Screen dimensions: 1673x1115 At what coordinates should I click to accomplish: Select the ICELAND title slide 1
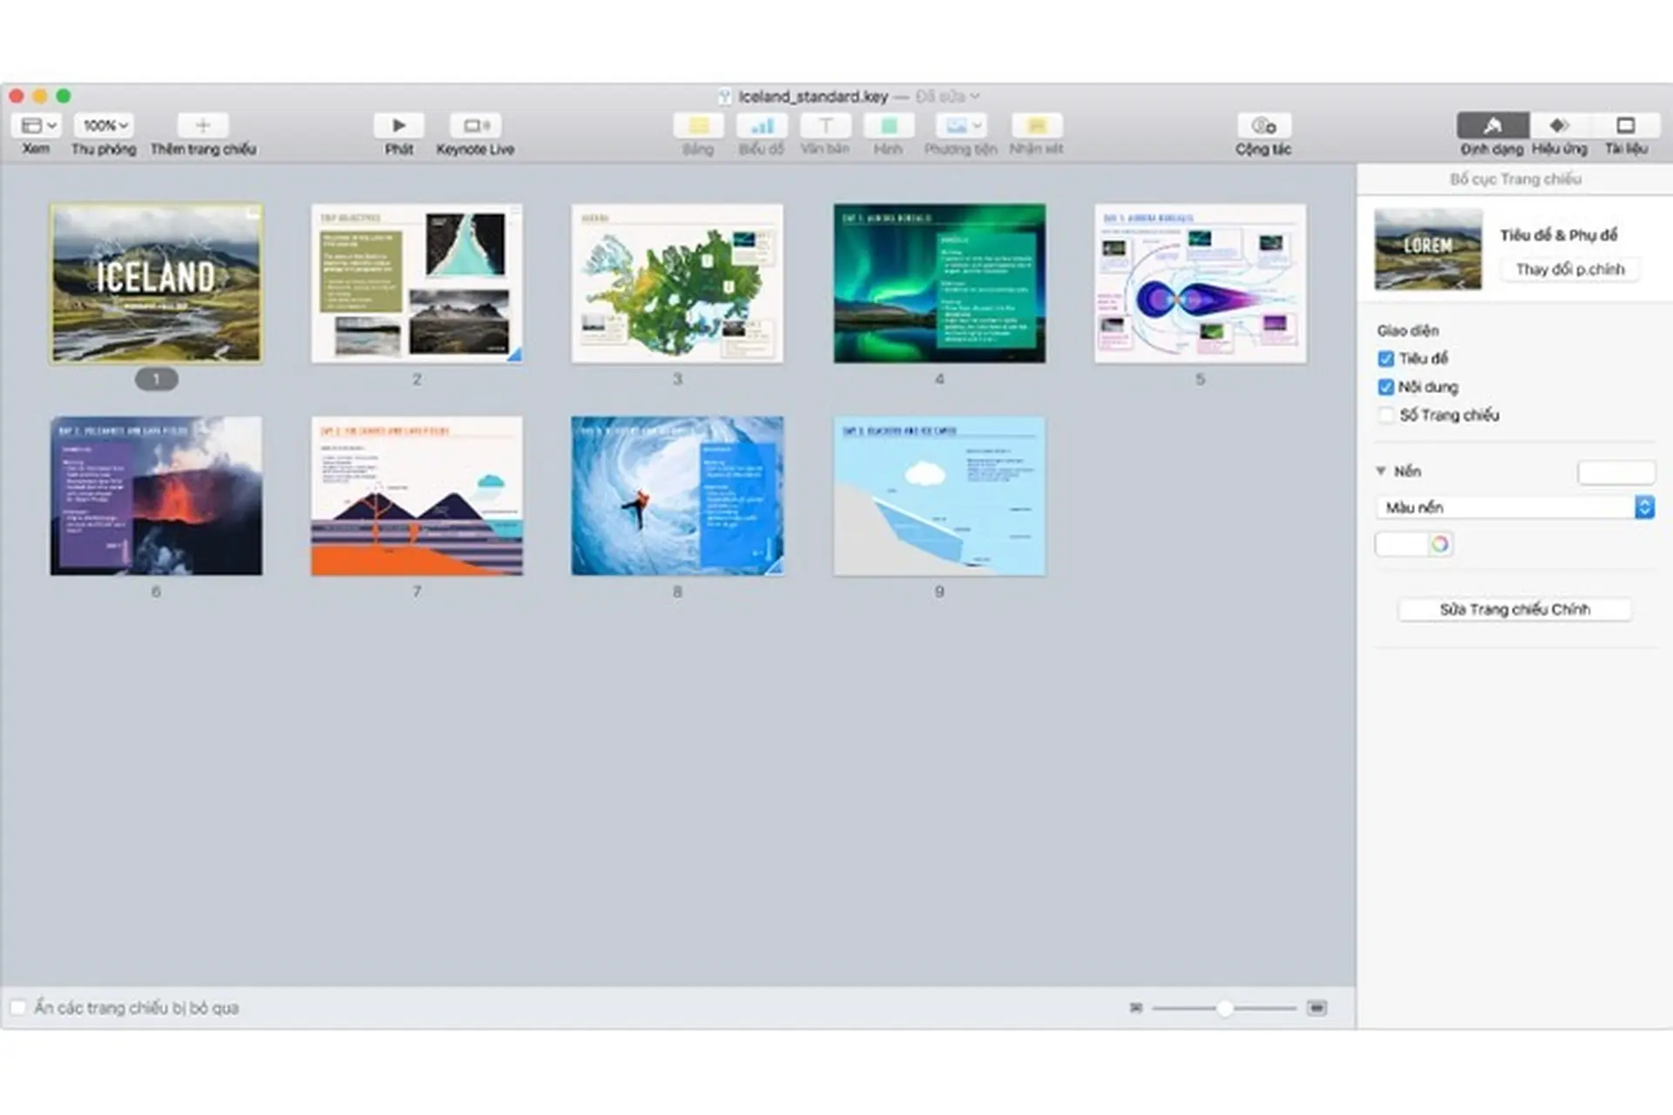point(156,283)
